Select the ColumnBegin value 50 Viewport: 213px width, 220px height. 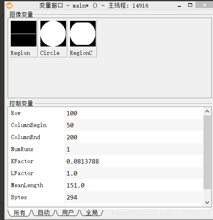coord(70,125)
